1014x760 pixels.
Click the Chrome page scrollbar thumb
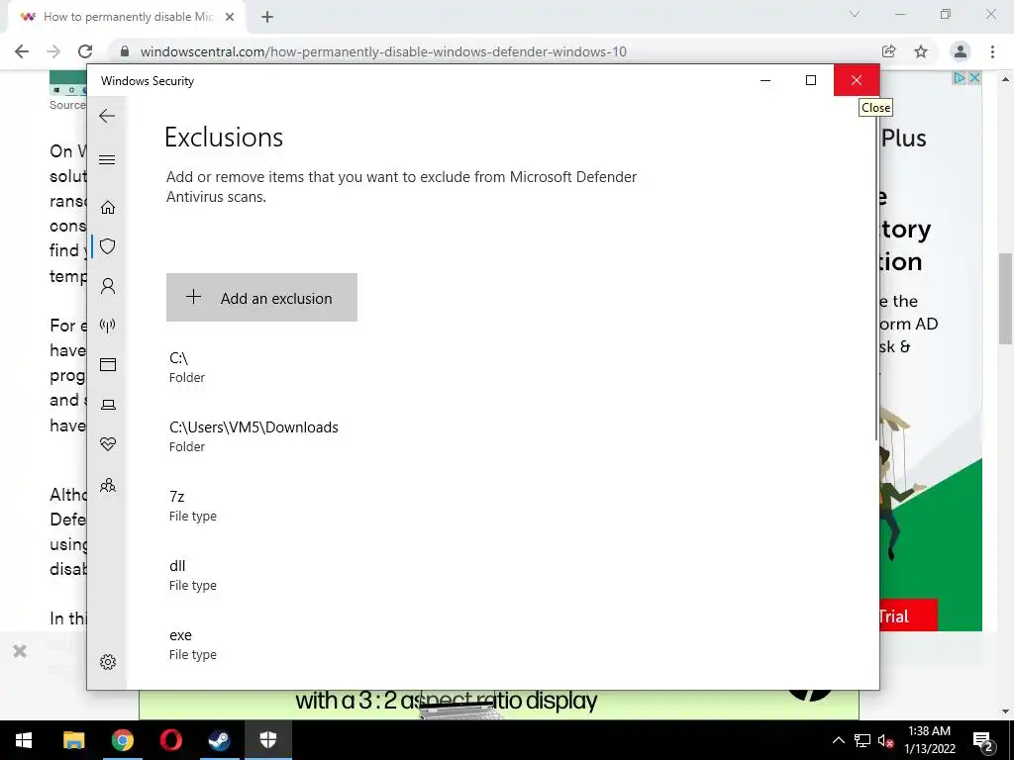(x=1005, y=299)
